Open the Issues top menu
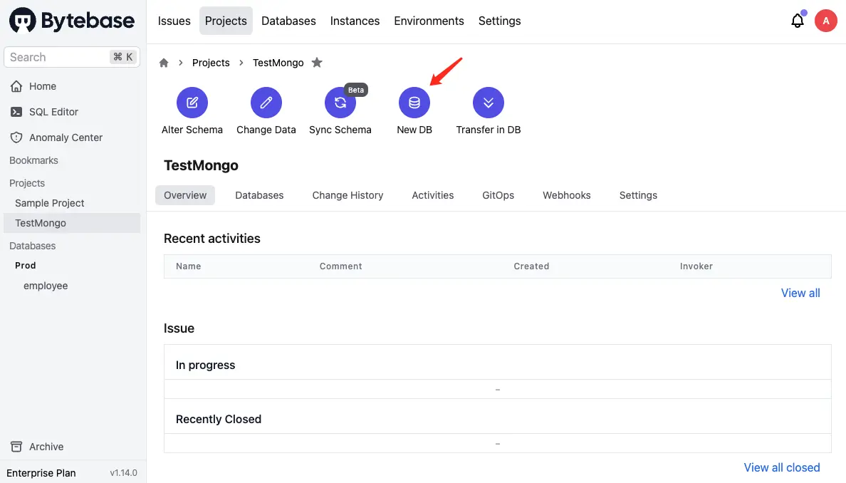846x483 pixels. [174, 21]
